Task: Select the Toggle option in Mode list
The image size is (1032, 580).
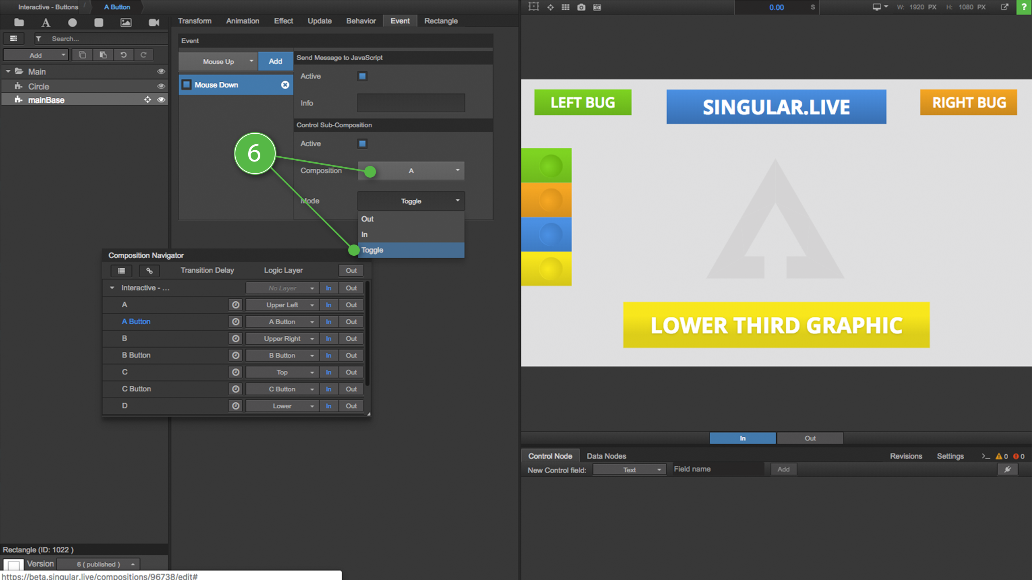Action: tap(411, 250)
